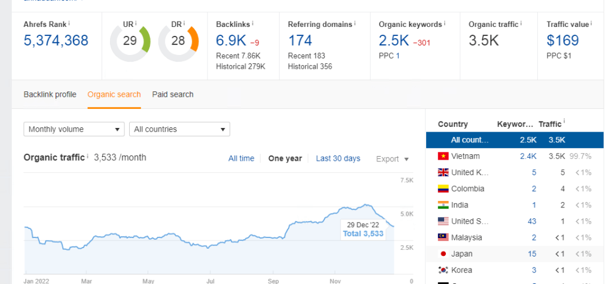Click Vietnam traffic share 99.7%
Viewport: 612px width, 284px height.
point(580,156)
